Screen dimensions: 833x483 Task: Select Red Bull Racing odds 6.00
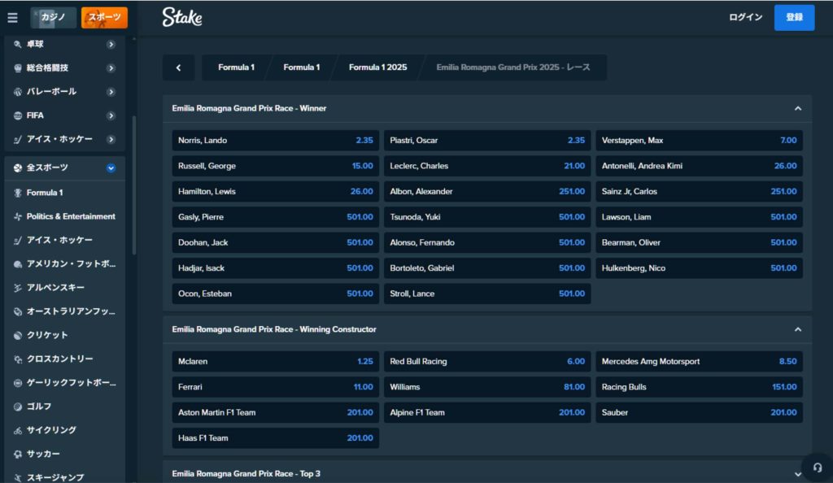pyautogui.click(x=487, y=362)
